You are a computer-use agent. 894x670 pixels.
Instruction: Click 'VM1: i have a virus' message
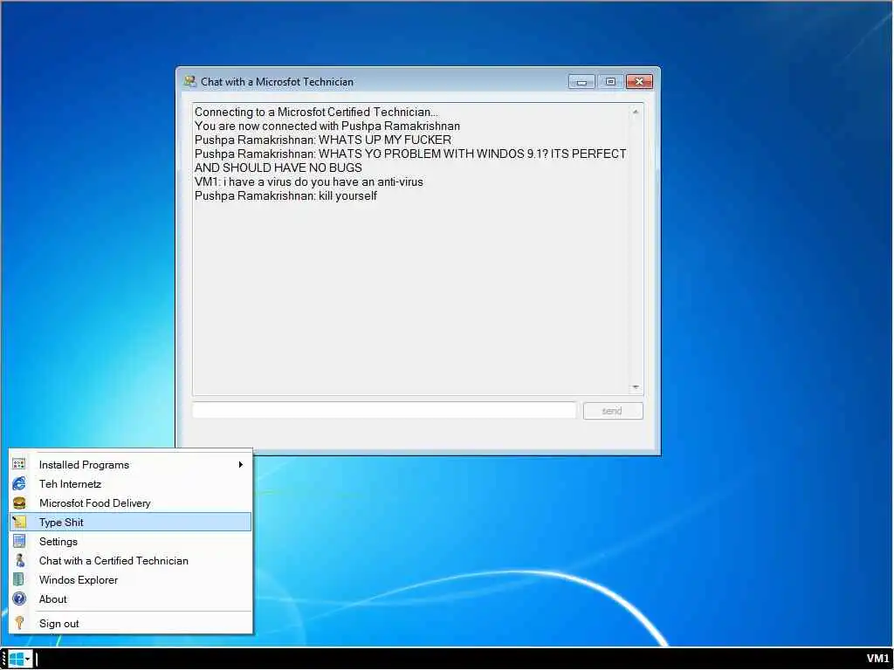[309, 181]
